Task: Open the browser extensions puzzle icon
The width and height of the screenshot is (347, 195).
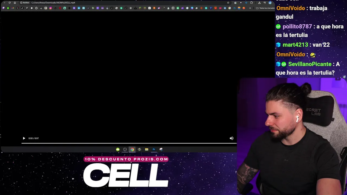Action: (x=251, y=3)
